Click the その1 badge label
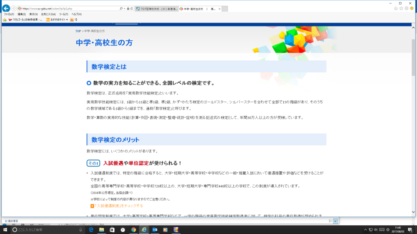417x234 pixels. tap(93, 163)
